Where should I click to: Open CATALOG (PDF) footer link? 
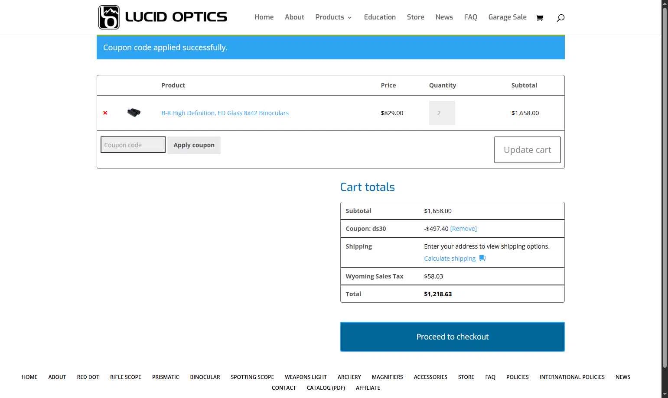tap(326, 388)
